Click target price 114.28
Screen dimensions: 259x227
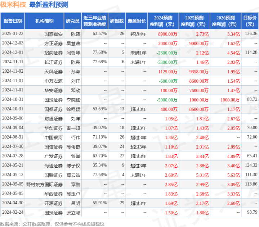click(x=251, y=53)
